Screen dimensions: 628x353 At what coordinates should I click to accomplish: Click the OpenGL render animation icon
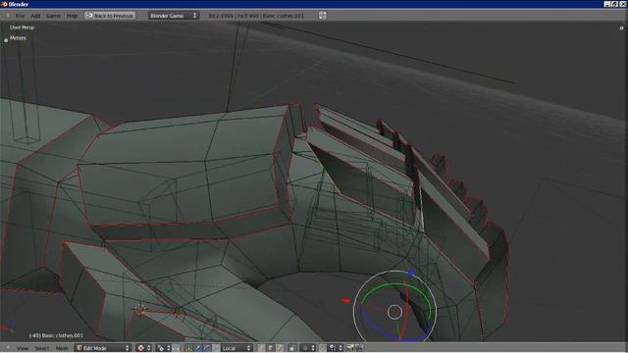pyautogui.click(x=359, y=348)
